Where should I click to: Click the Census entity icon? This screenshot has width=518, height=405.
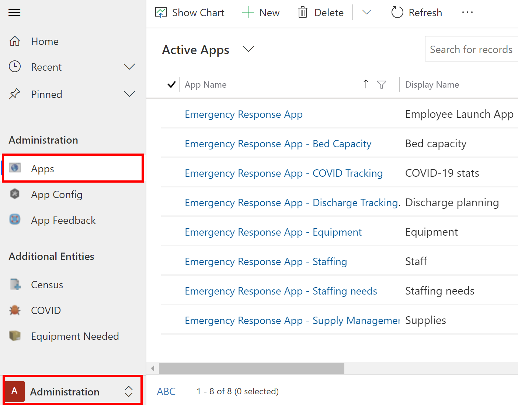click(x=15, y=284)
